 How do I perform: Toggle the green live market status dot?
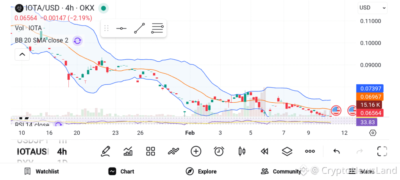point(103,8)
